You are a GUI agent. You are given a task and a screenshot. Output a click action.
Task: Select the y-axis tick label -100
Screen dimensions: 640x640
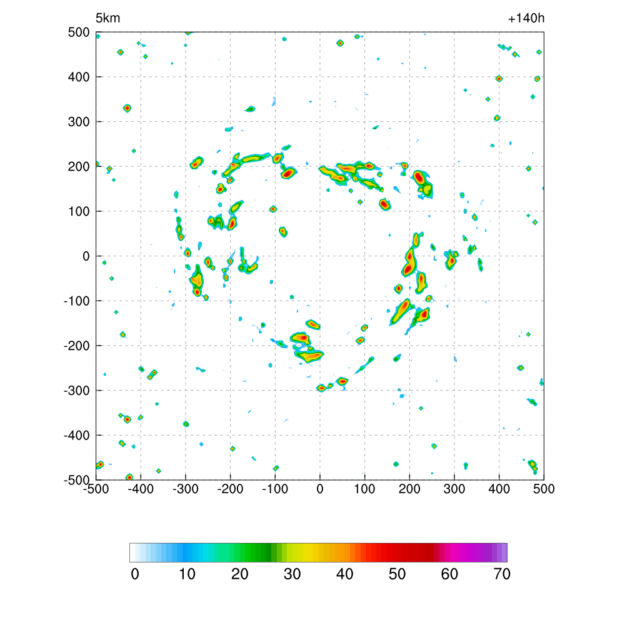tap(77, 301)
